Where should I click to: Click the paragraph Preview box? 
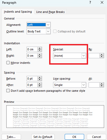coord(55,117)
